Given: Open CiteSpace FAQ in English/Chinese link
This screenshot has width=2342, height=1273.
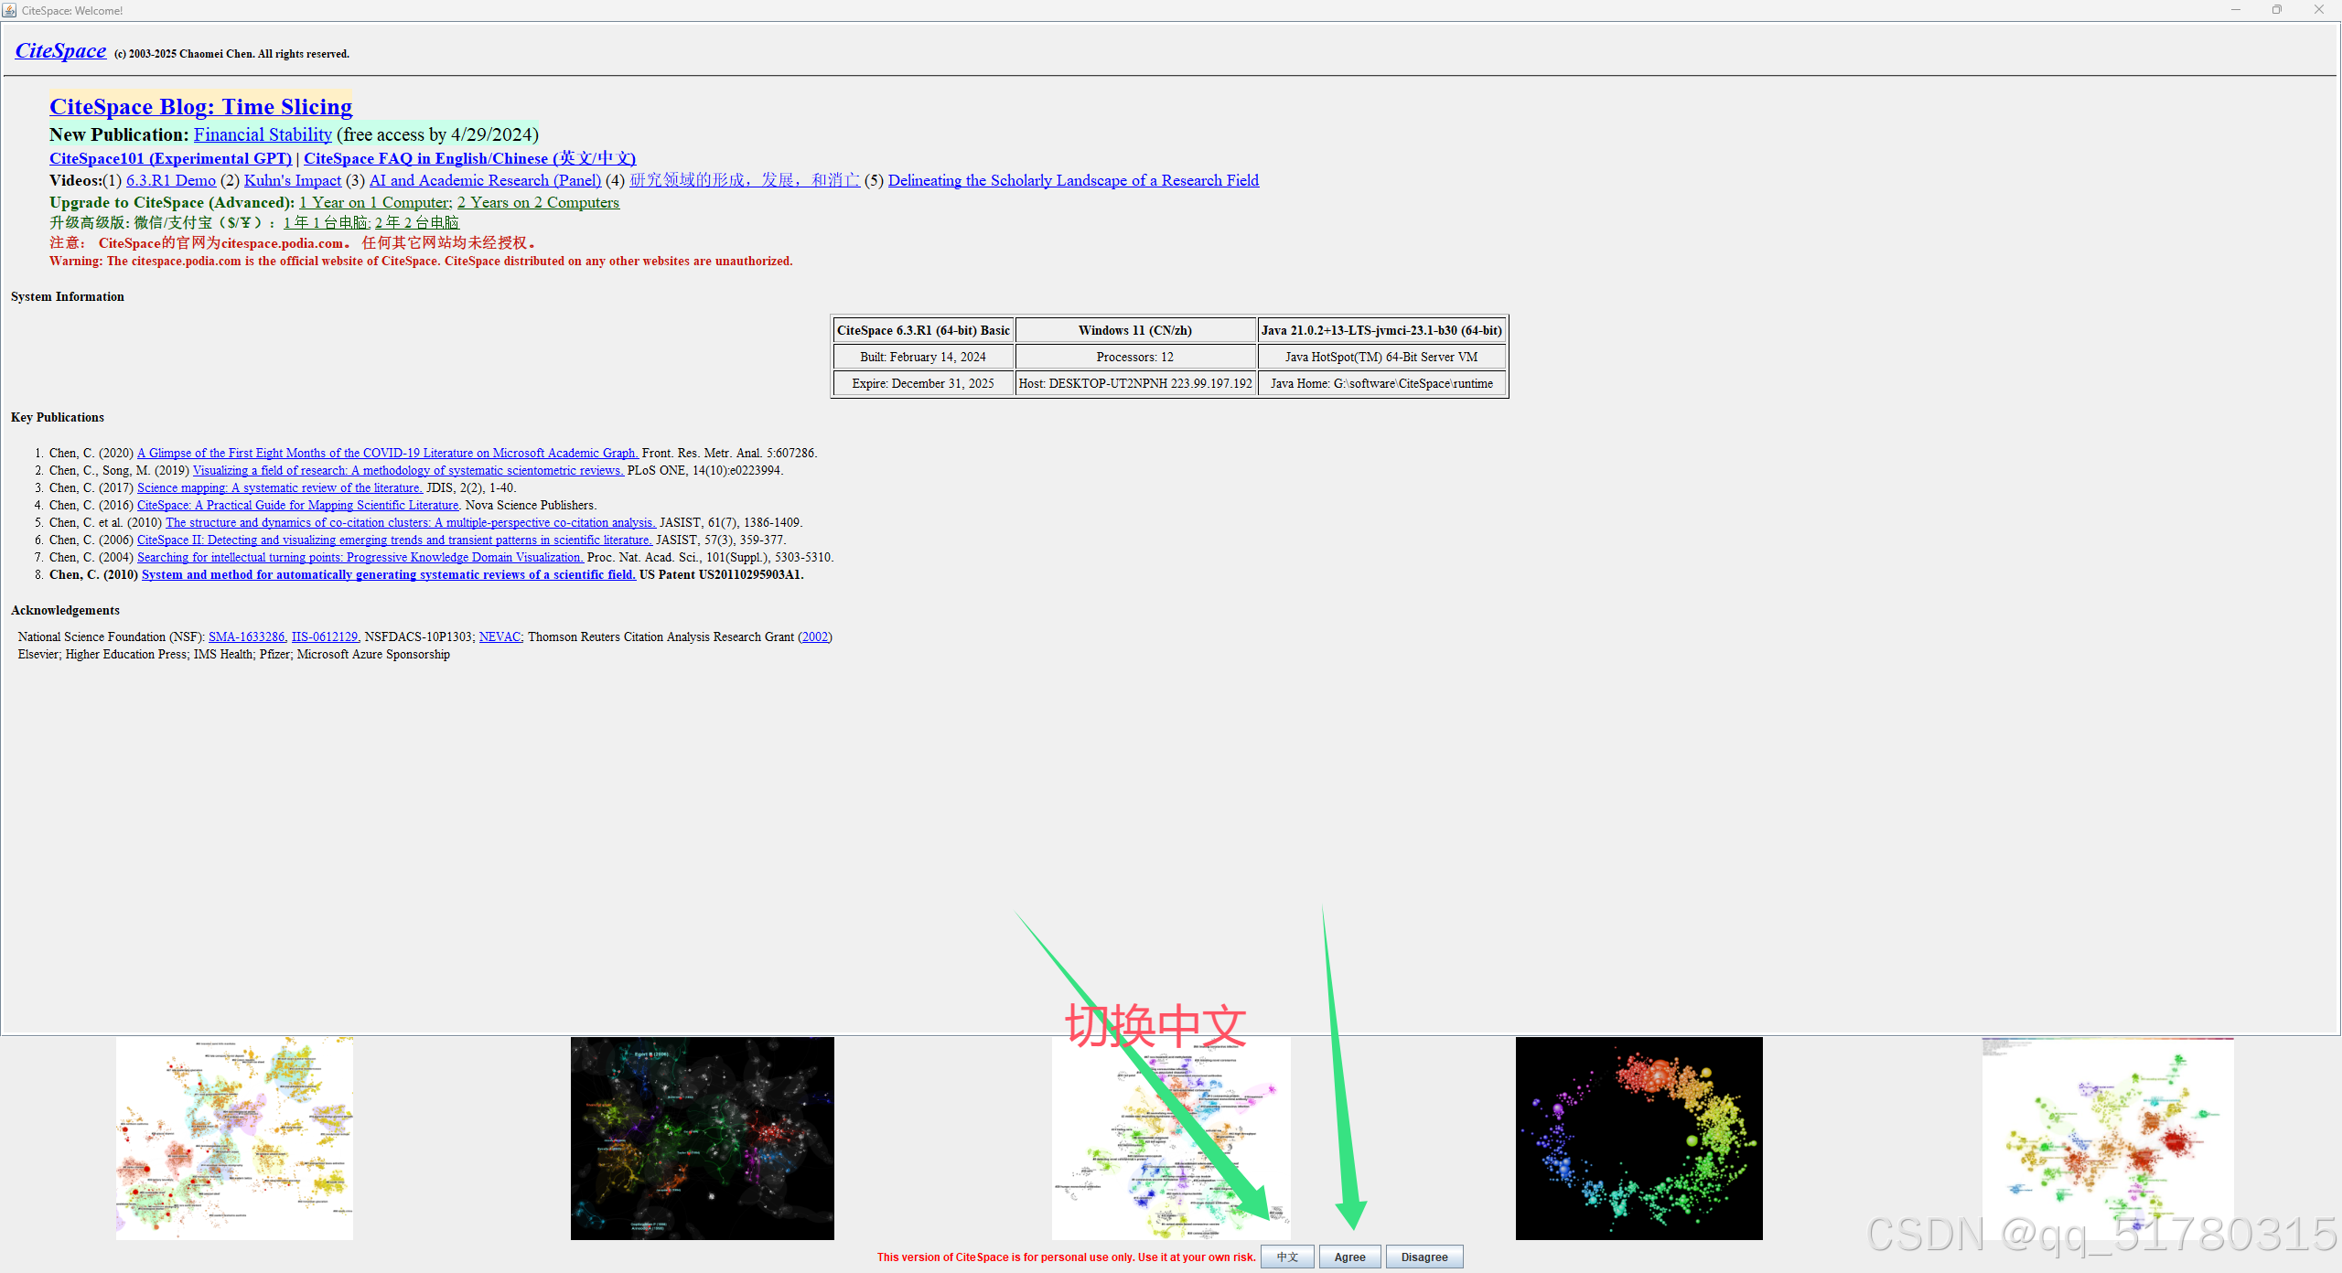Looking at the screenshot, I should 469,158.
